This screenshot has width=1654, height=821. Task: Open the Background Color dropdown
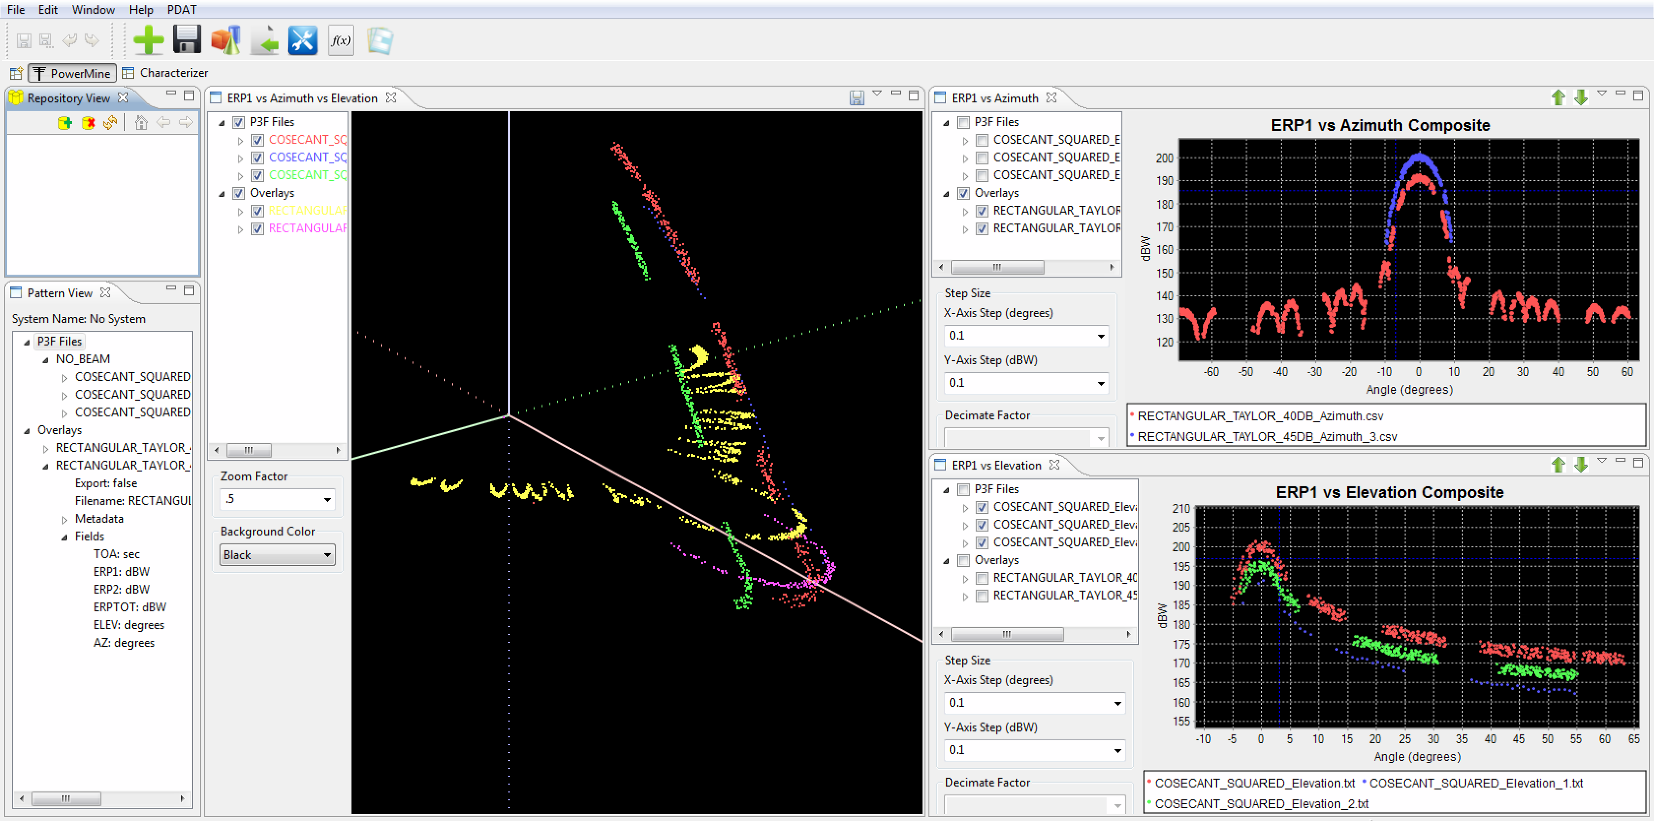(277, 555)
